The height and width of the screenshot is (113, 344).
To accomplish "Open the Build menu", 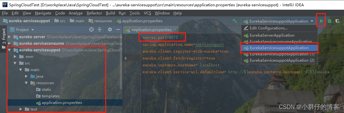I will 110,13.
